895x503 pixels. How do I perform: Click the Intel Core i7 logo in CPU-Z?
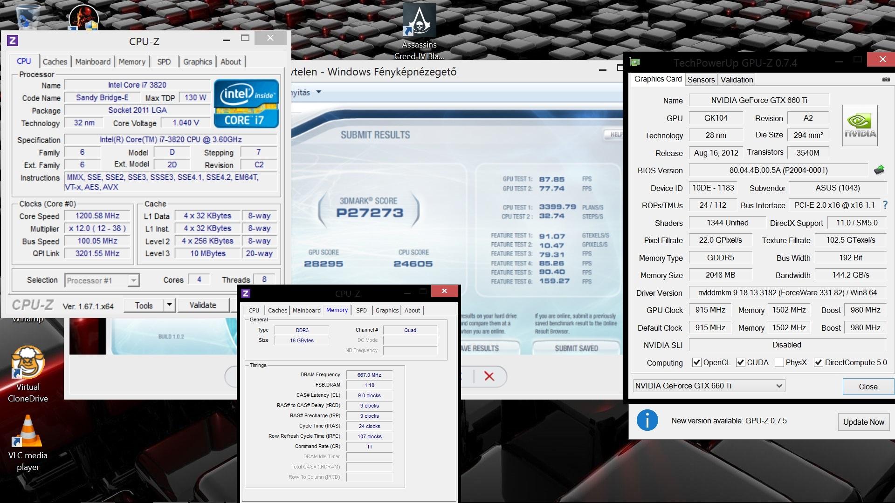tap(246, 104)
